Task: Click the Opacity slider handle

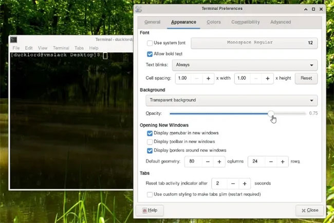Action: point(271,113)
